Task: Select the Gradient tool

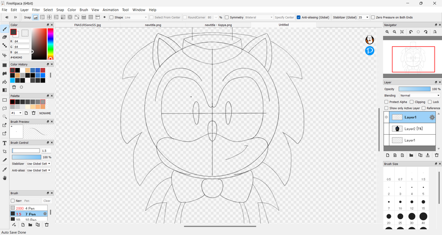Action: (4, 90)
